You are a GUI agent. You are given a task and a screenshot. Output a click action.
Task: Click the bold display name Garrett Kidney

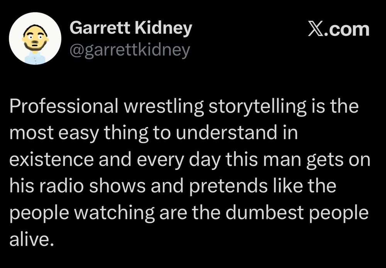point(131,28)
